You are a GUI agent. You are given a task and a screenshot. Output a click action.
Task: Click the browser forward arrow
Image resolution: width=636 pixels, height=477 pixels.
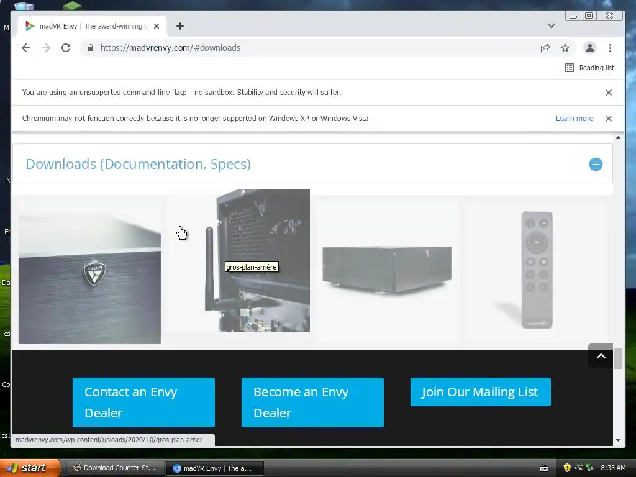click(46, 48)
